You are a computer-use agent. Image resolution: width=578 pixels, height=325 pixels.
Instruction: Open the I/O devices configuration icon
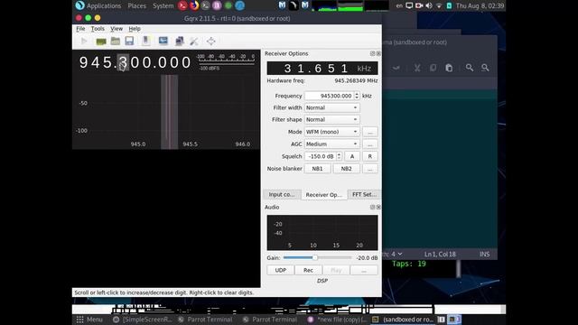[x=101, y=42]
